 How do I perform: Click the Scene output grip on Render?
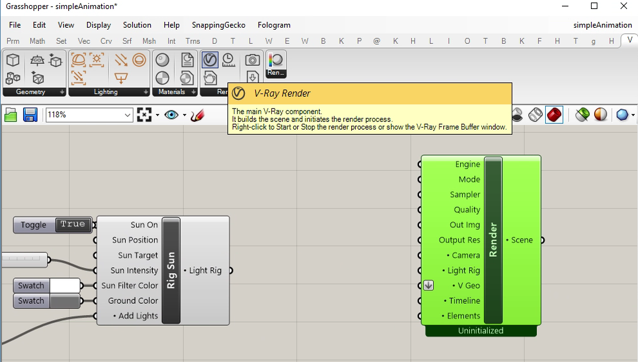click(x=543, y=240)
